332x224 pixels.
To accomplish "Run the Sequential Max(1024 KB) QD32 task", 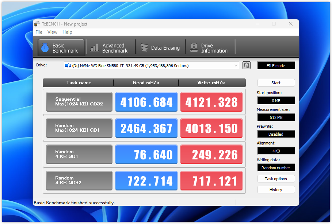I will tap(79, 102).
